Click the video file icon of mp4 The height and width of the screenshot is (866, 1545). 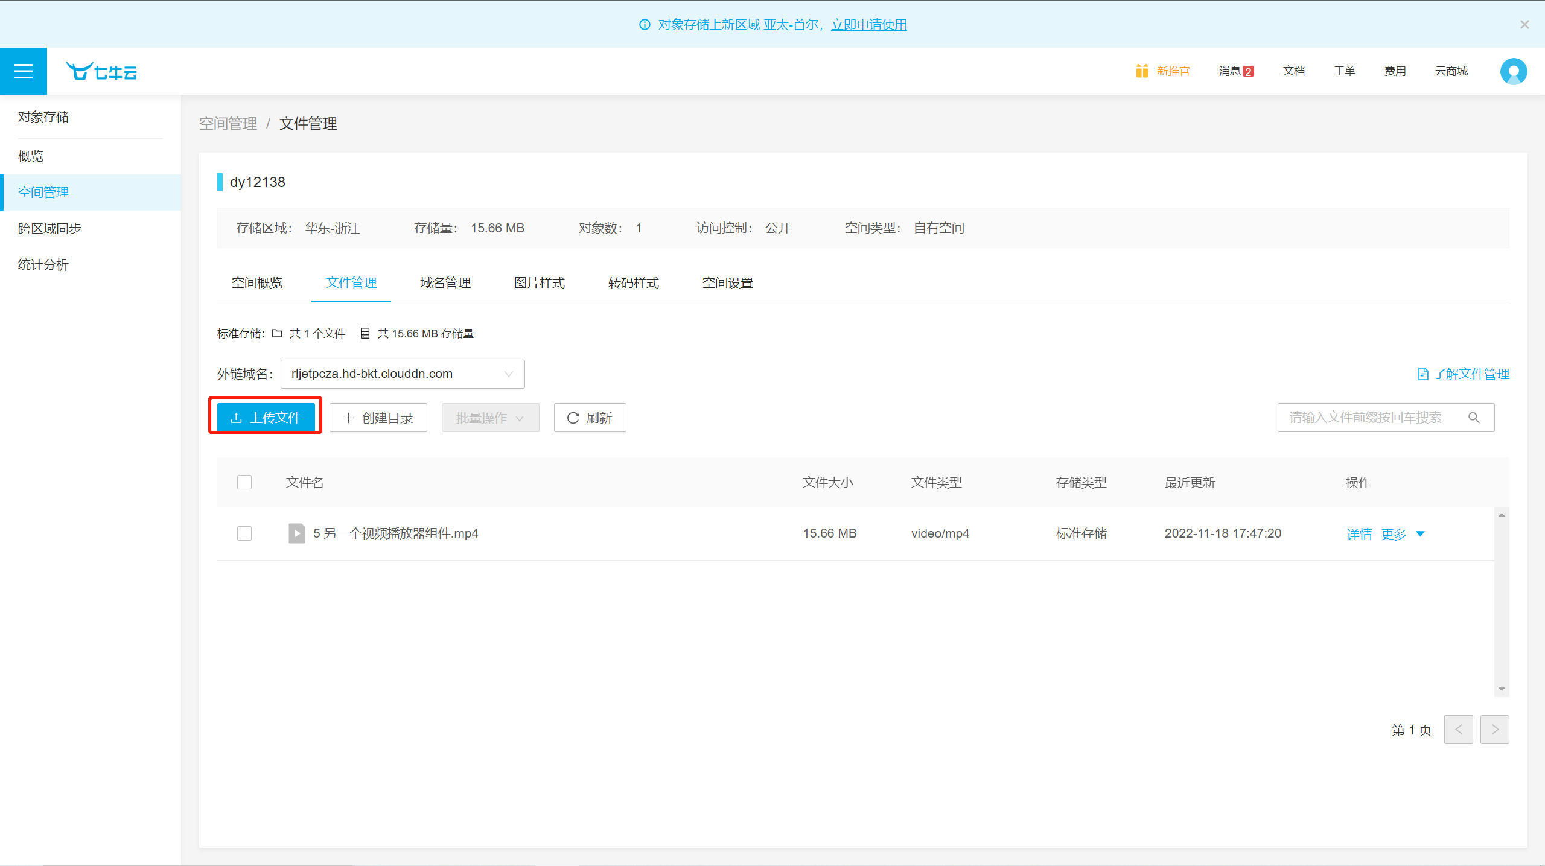[x=296, y=533]
